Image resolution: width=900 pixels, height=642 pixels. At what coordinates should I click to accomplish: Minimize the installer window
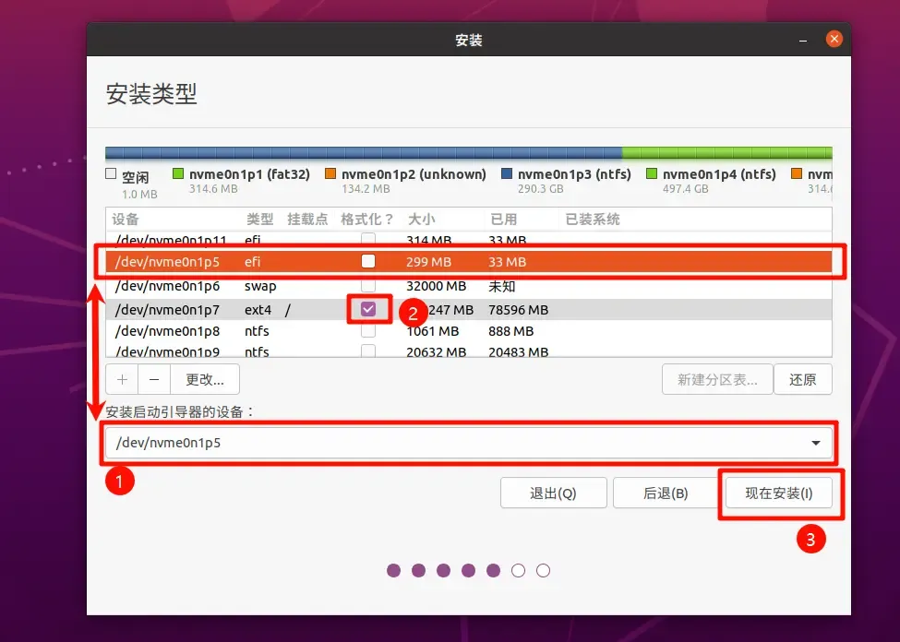[803, 40]
